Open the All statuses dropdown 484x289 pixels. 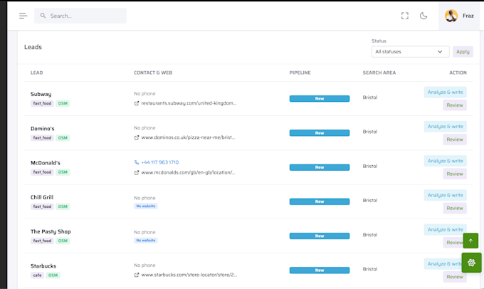(x=410, y=51)
